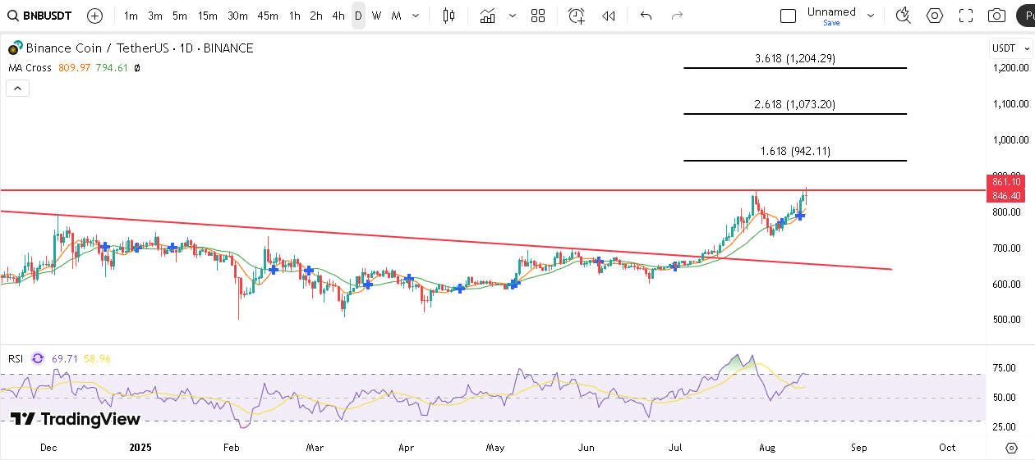Click the RSI value 69.71
Image resolution: width=1035 pixels, height=460 pixels.
(x=64, y=358)
